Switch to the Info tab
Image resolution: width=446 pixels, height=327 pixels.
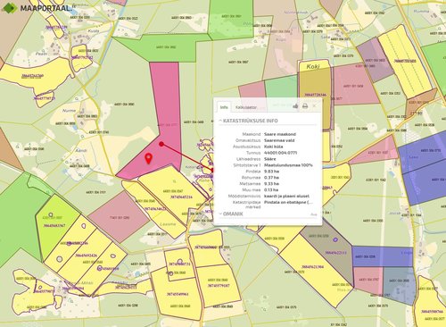click(x=224, y=107)
